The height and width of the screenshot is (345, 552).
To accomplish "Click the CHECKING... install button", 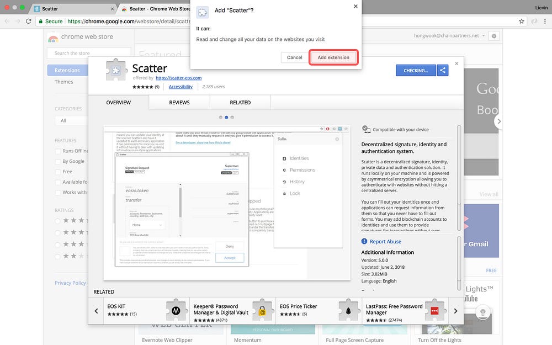I will (416, 71).
